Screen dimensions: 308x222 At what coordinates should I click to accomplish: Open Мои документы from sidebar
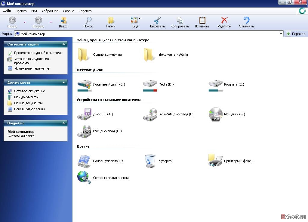point(26,97)
